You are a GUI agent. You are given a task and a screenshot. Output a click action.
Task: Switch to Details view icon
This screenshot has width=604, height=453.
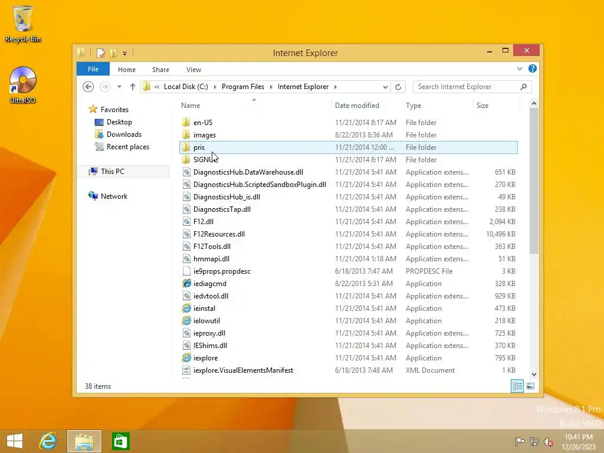517,386
